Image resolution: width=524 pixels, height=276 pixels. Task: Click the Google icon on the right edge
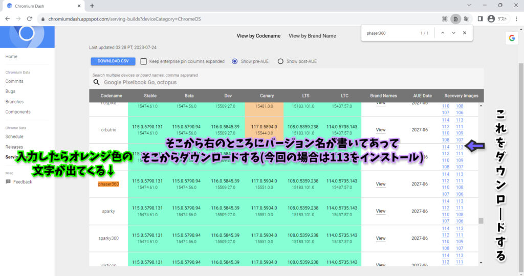511,37
